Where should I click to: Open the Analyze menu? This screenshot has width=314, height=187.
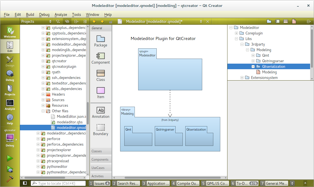61,14
